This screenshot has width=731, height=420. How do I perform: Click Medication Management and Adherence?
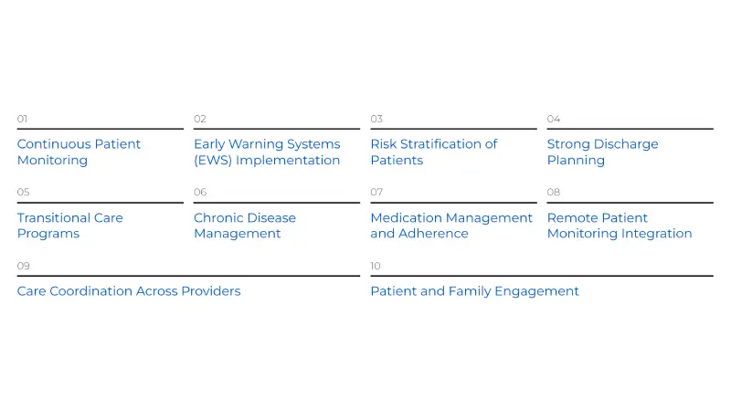click(451, 226)
